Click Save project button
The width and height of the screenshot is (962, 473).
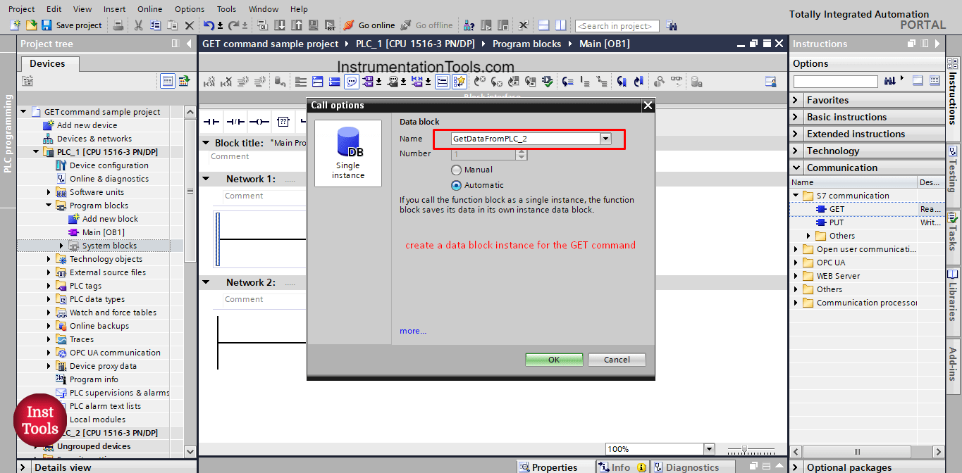tap(72, 25)
